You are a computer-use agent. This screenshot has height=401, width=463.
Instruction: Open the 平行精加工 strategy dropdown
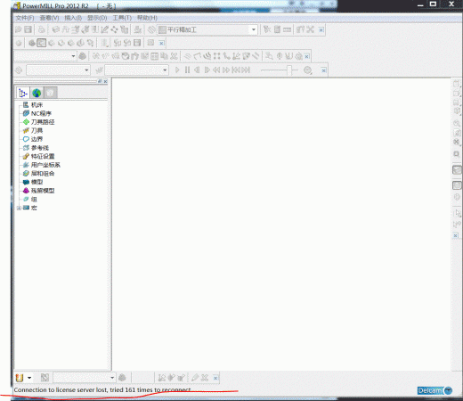click(253, 29)
